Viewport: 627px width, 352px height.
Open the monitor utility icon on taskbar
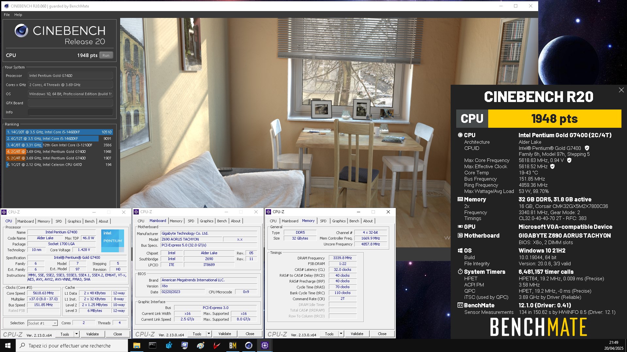click(185, 345)
